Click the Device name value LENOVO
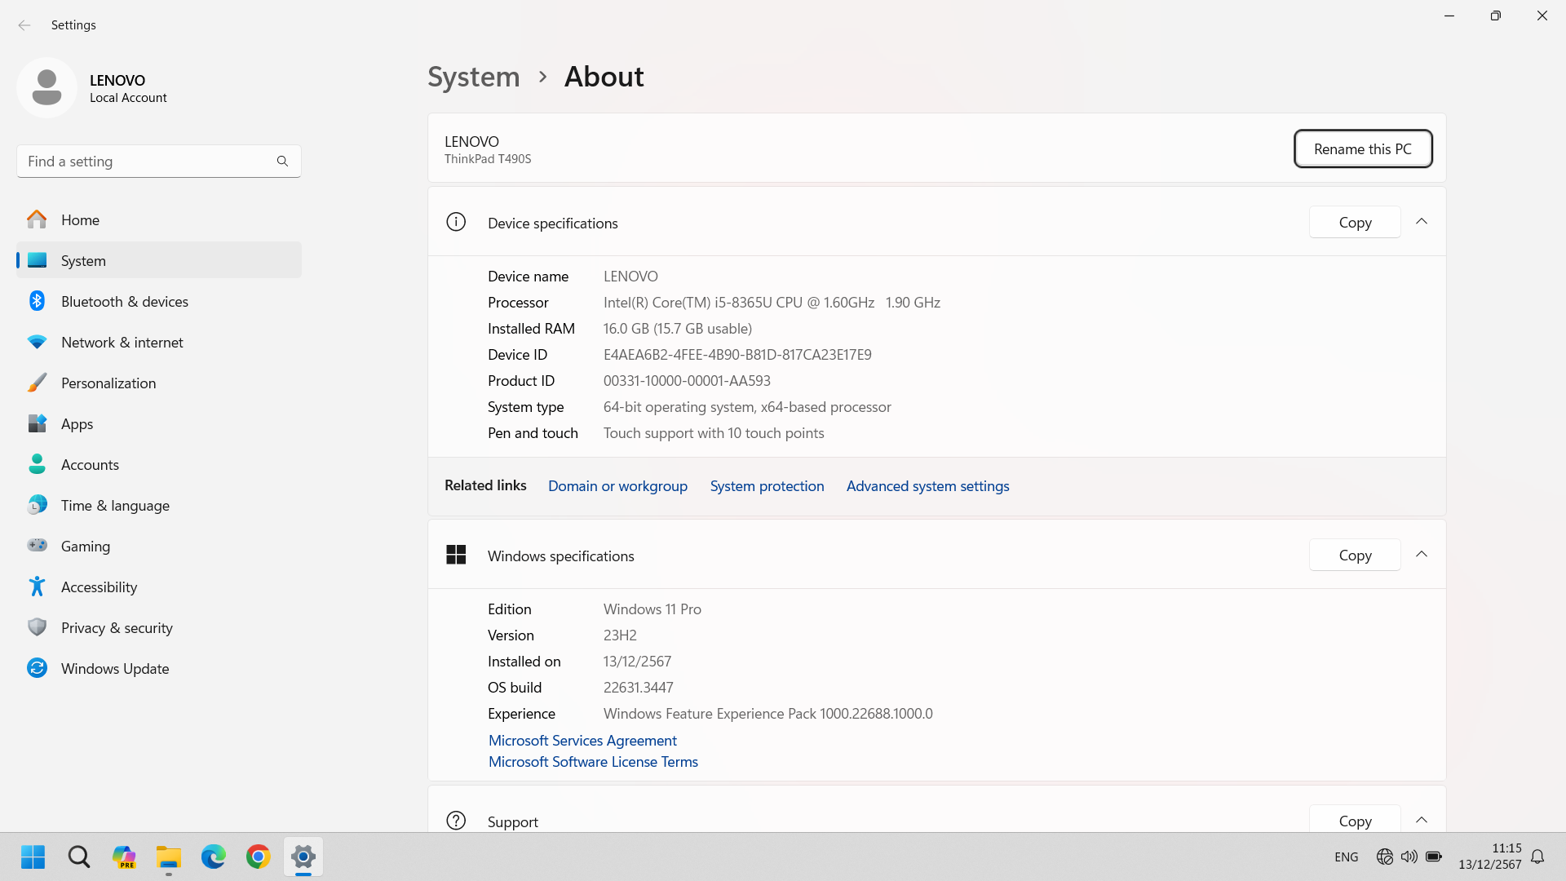 click(630, 277)
